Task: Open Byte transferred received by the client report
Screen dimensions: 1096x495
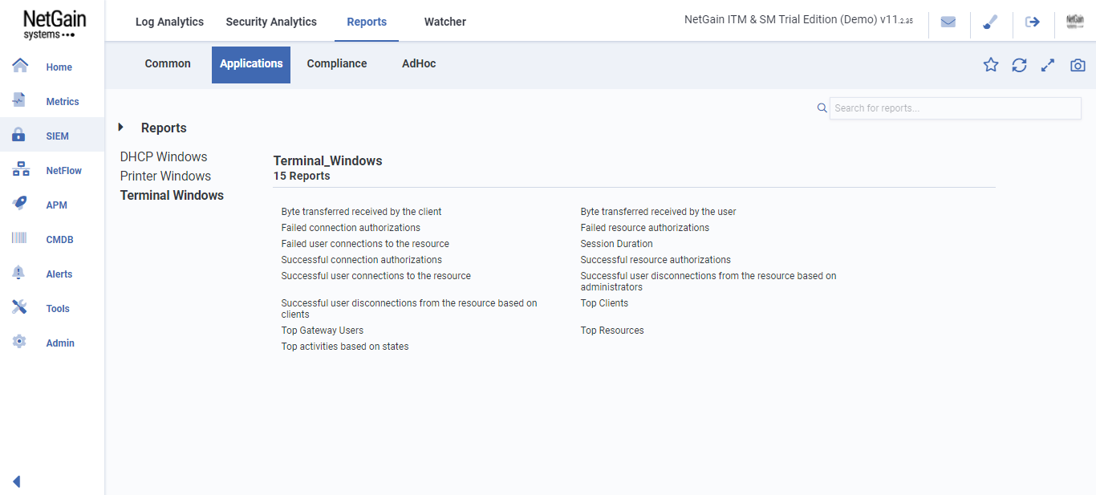Action: (361, 212)
